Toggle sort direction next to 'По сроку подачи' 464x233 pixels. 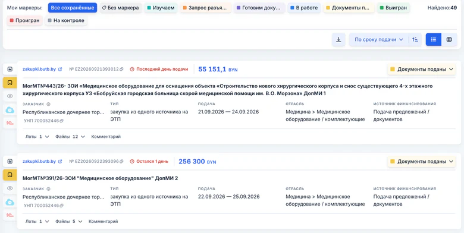(x=415, y=40)
